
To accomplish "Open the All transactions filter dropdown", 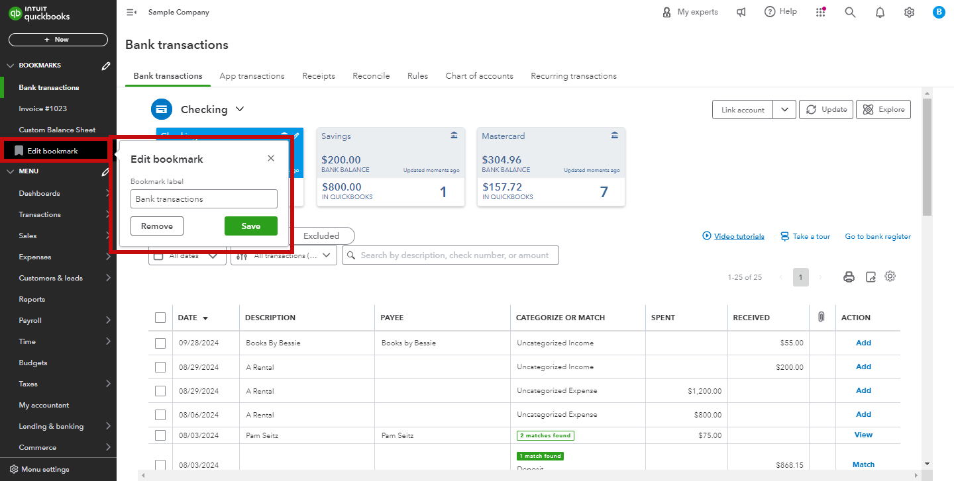I will click(x=284, y=255).
